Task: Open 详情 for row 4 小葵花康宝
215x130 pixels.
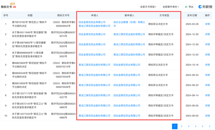Action: [x=207, y=54]
